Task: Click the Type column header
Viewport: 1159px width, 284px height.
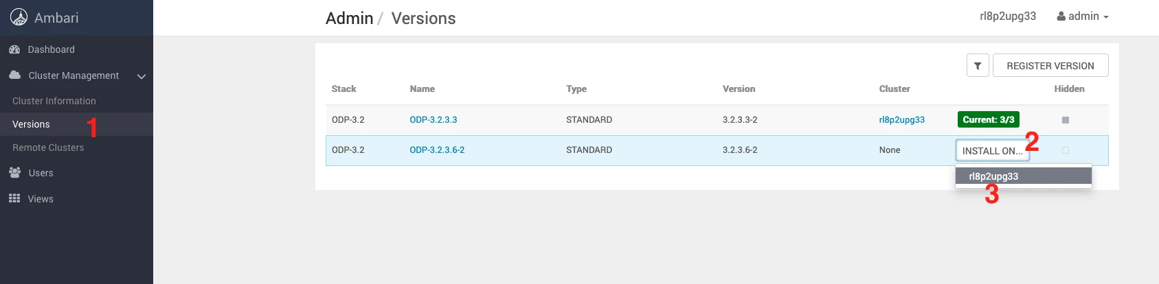Action: click(576, 89)
